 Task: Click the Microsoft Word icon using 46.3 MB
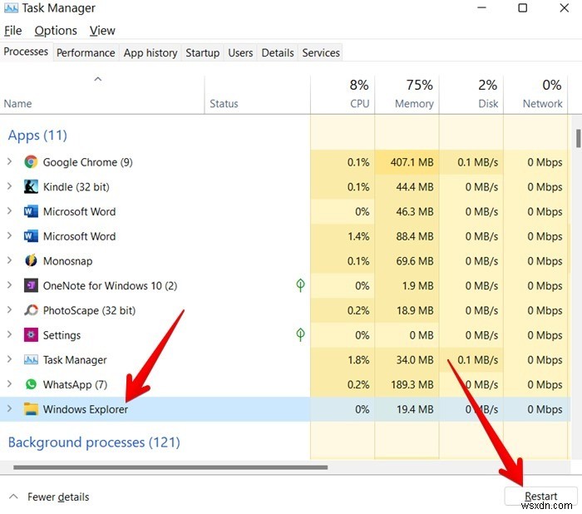(31, 211)
